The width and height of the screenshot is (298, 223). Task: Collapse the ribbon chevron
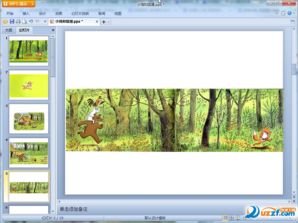pyautogui.click(x=277, y=13)
